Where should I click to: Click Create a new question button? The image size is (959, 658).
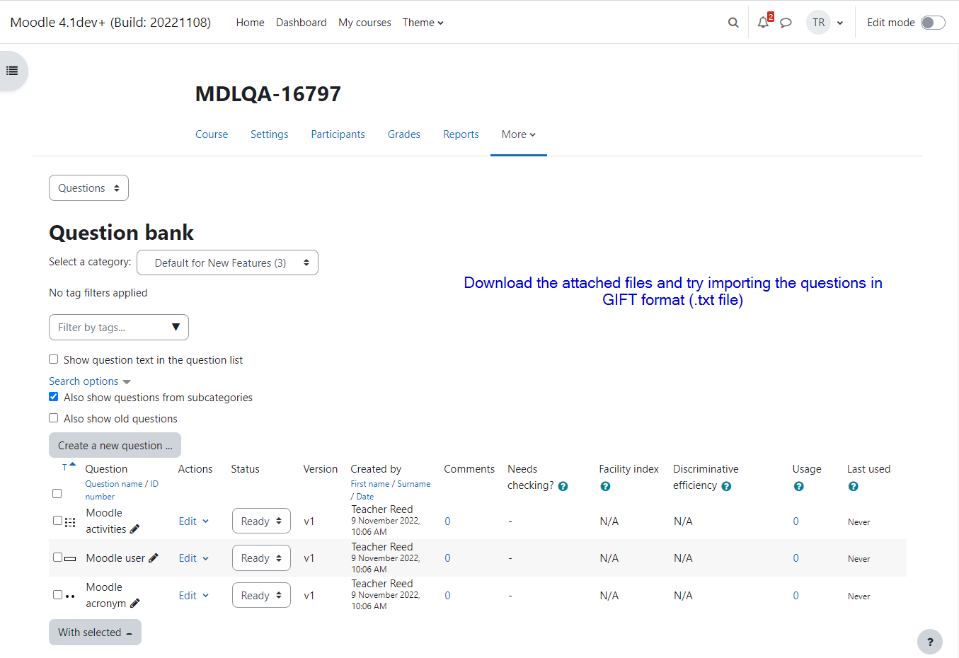click(115, 446)
